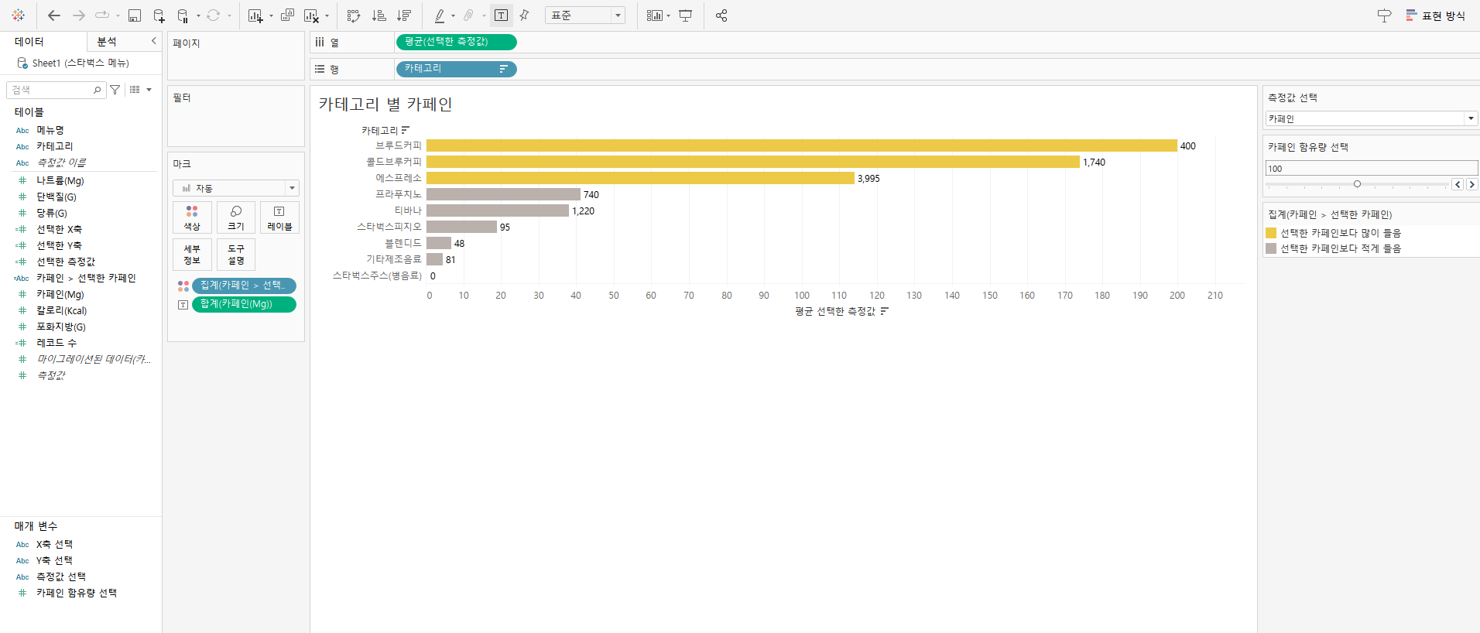Click the share workbook icon
Viewport: 1480px width, 633px height.
[721, 15]
